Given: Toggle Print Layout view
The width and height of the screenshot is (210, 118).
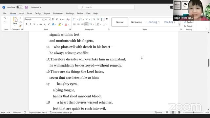Looking at the screenshot, I should (x=173, y=112).
